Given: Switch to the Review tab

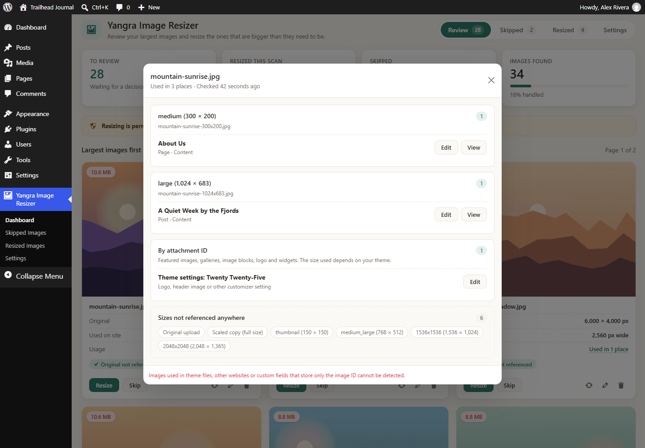Looking at the screenshot, I should (x=466, y=30).
